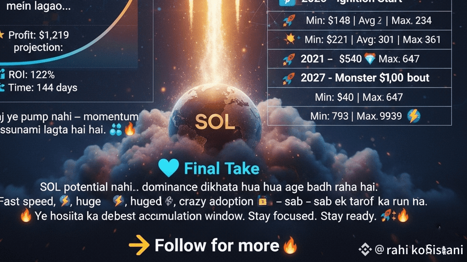Click the rocket icon beside 2027 Monster
The width and height of the screenshot is (467, 262).
click(289, 78)
